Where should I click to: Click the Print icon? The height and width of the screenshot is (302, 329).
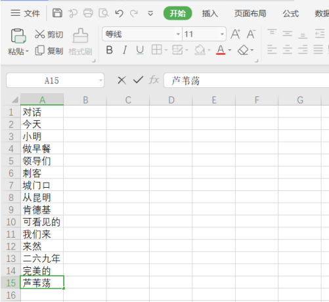(88, 13)
